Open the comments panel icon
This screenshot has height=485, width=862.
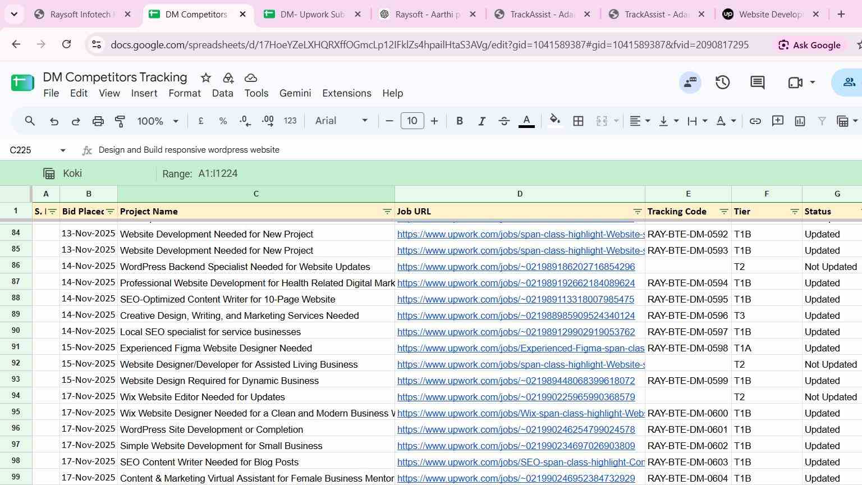pos(758,83)
